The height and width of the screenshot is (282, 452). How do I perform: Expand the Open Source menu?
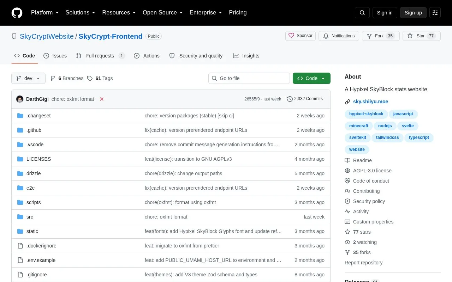(x=162, y=13)
